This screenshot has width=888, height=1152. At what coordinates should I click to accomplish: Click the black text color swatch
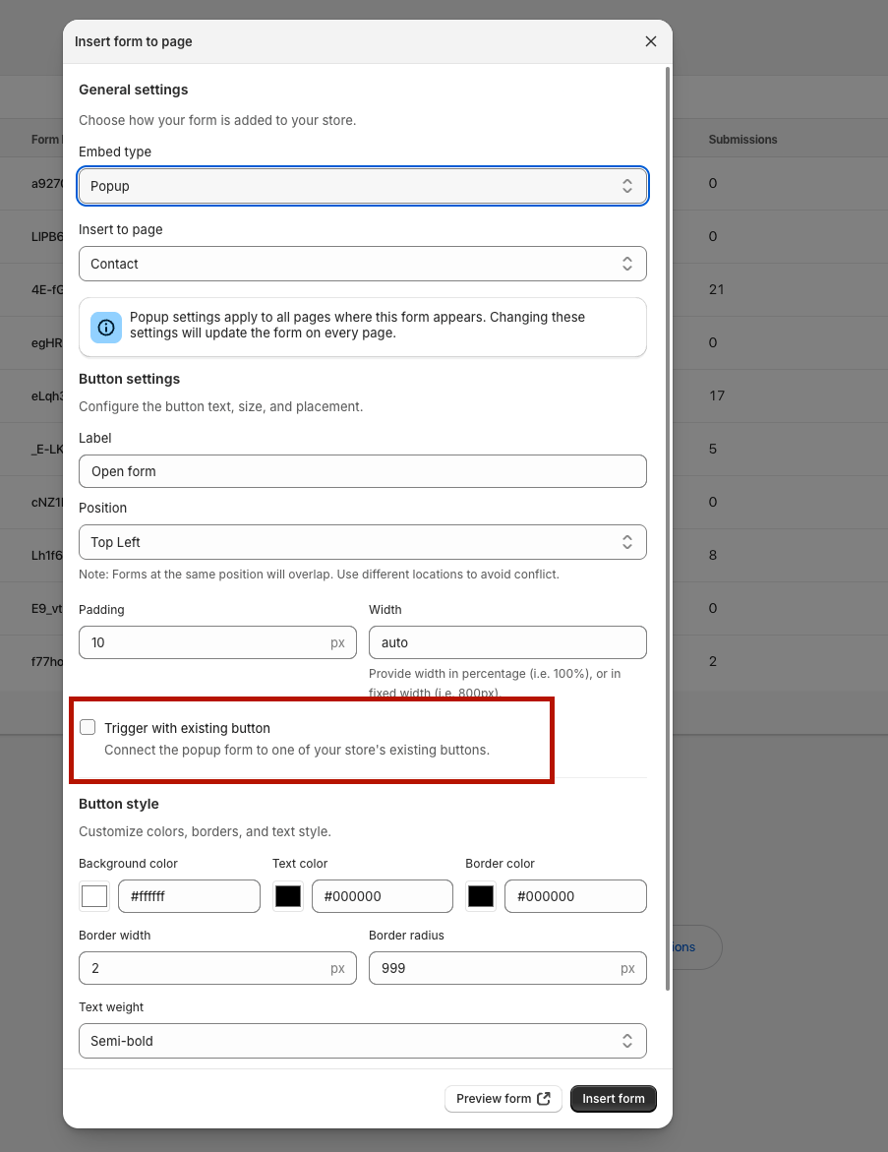288,896
